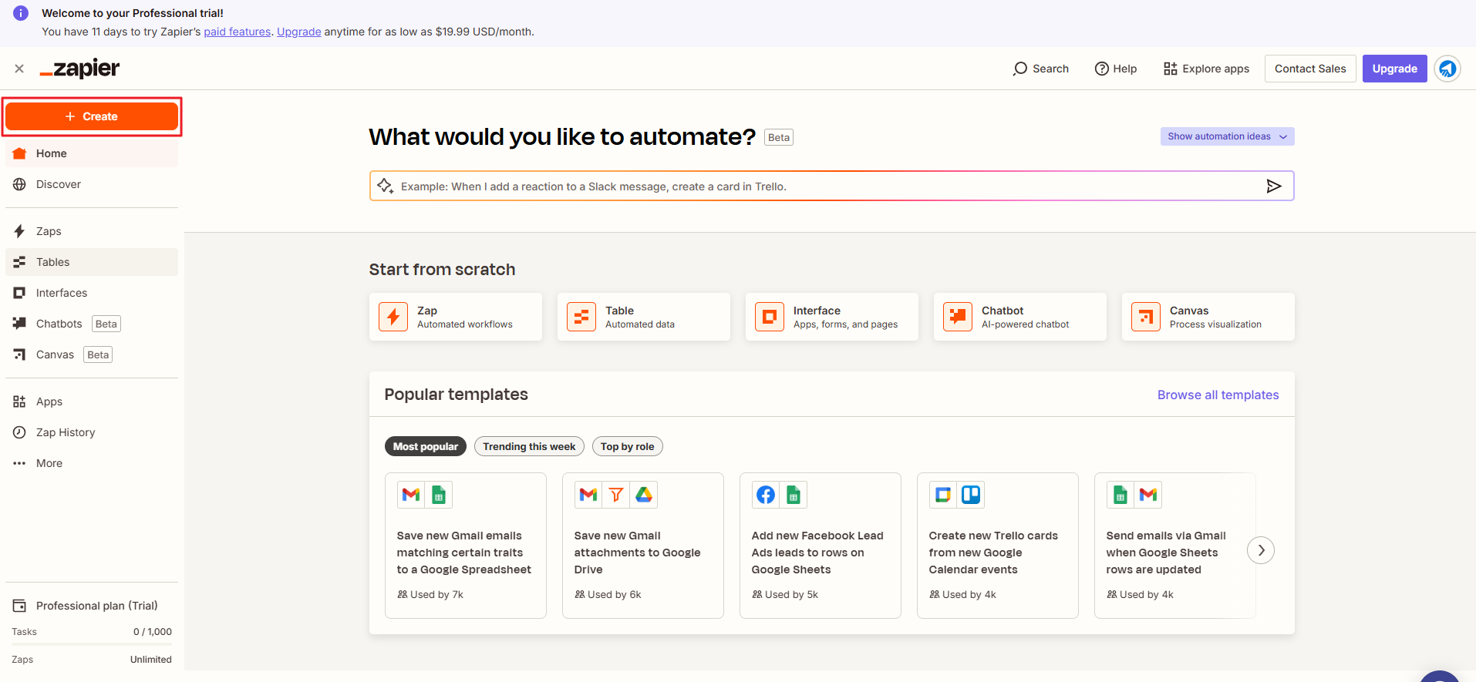Click the Chatbot card icon
Screen dimensions: 1476x682
(x=958, y=317)
